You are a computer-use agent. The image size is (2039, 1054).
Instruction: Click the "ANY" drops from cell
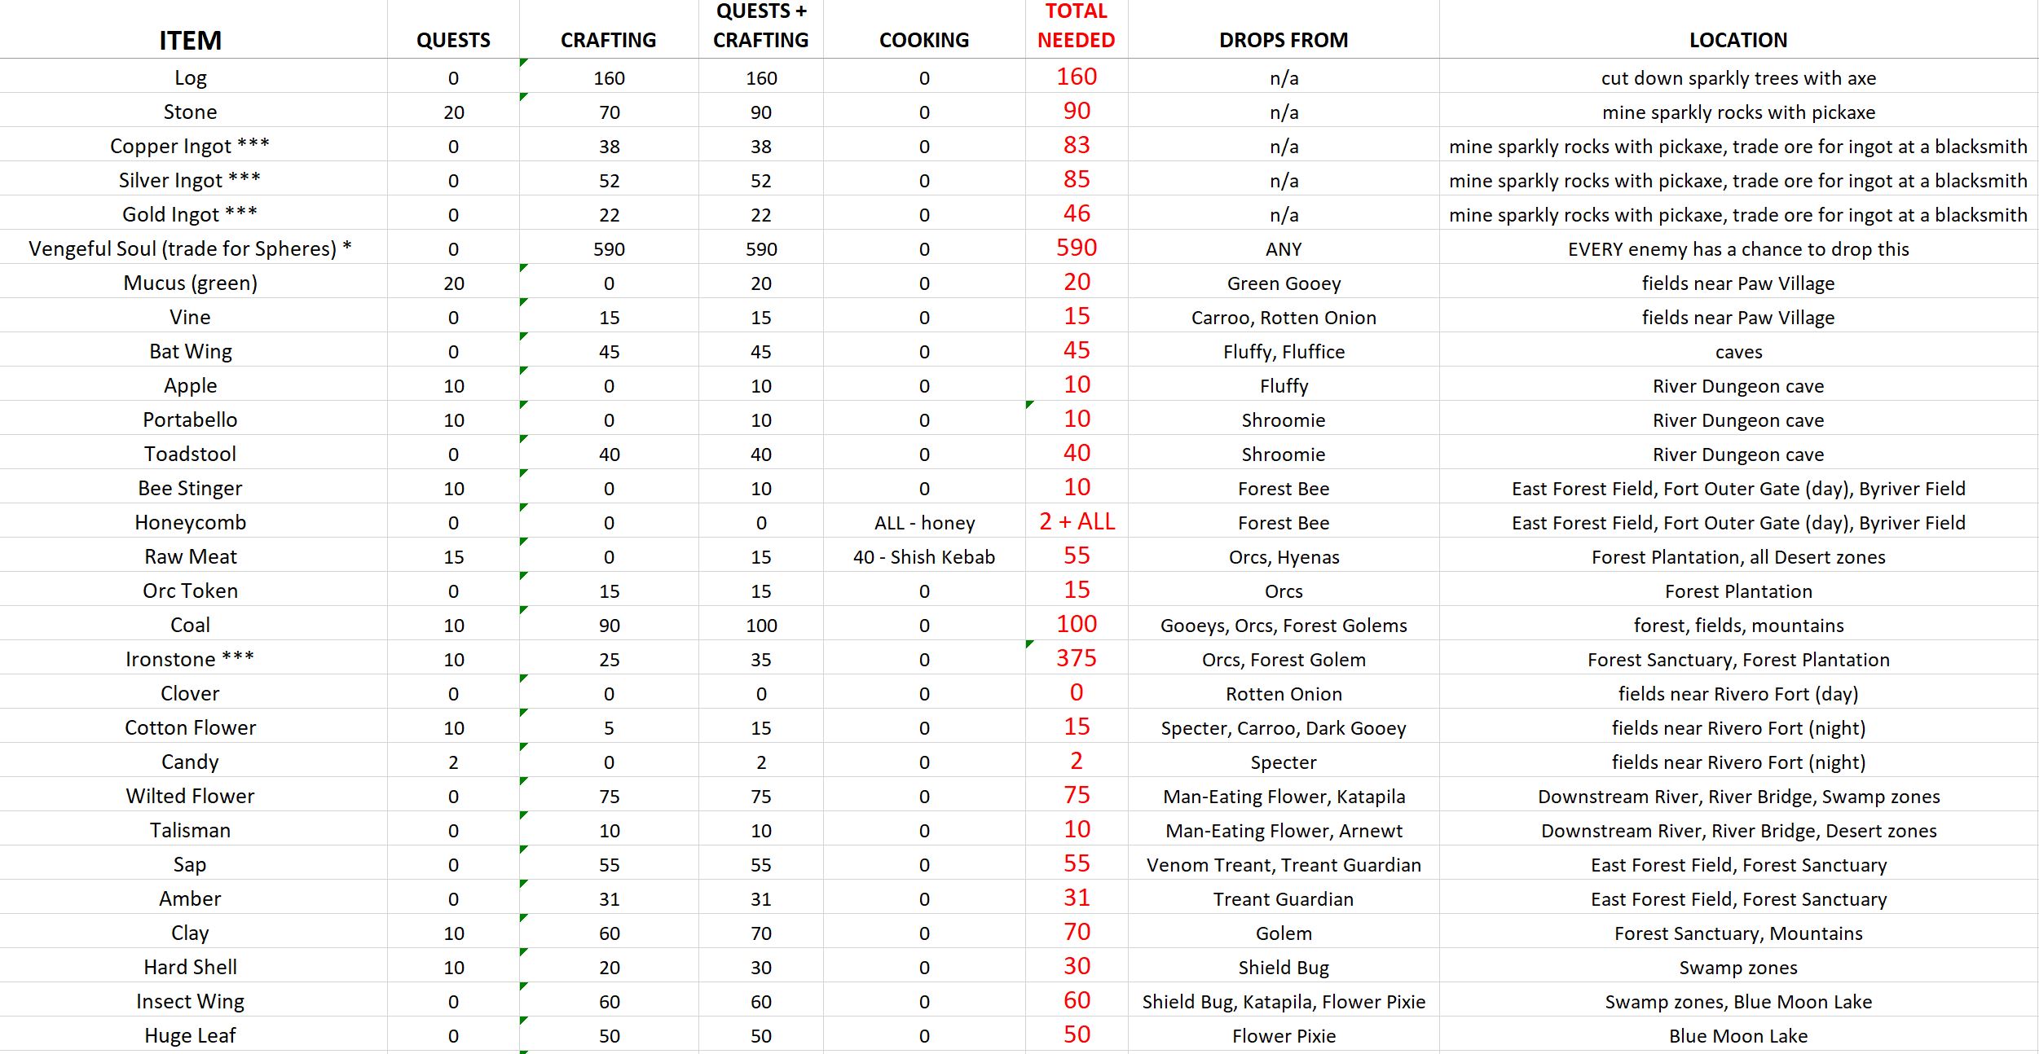[x=1284, y=248]
